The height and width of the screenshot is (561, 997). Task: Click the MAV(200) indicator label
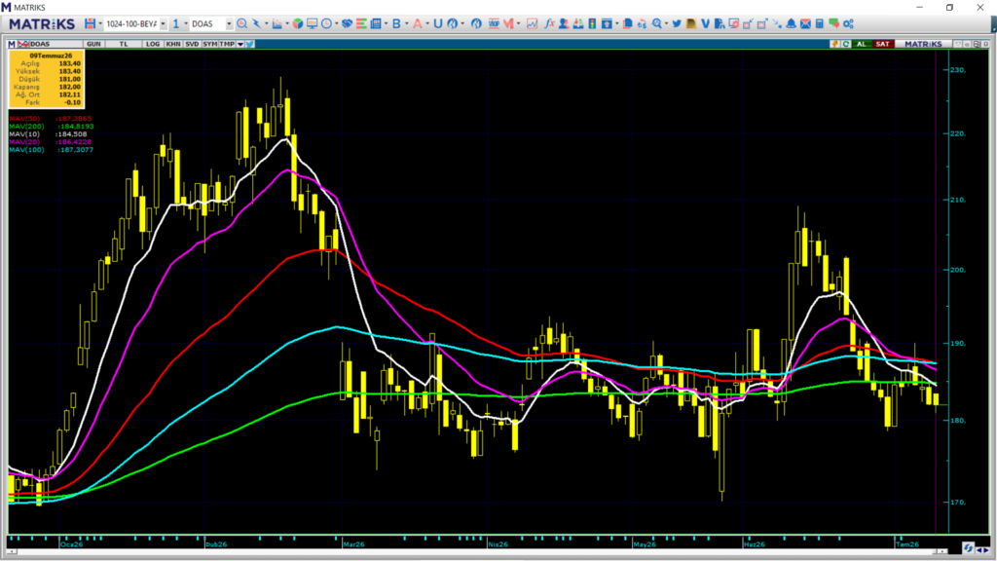(26, 127)
